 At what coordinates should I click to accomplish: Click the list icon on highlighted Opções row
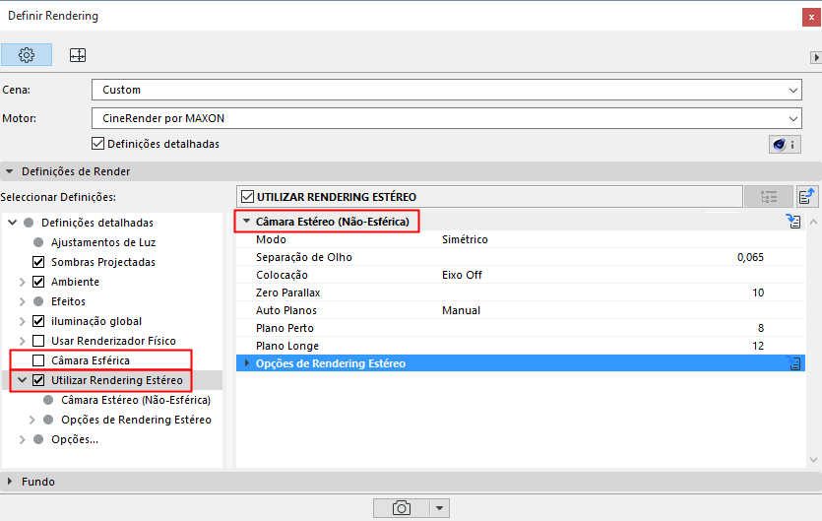click(x=794, y=363)
